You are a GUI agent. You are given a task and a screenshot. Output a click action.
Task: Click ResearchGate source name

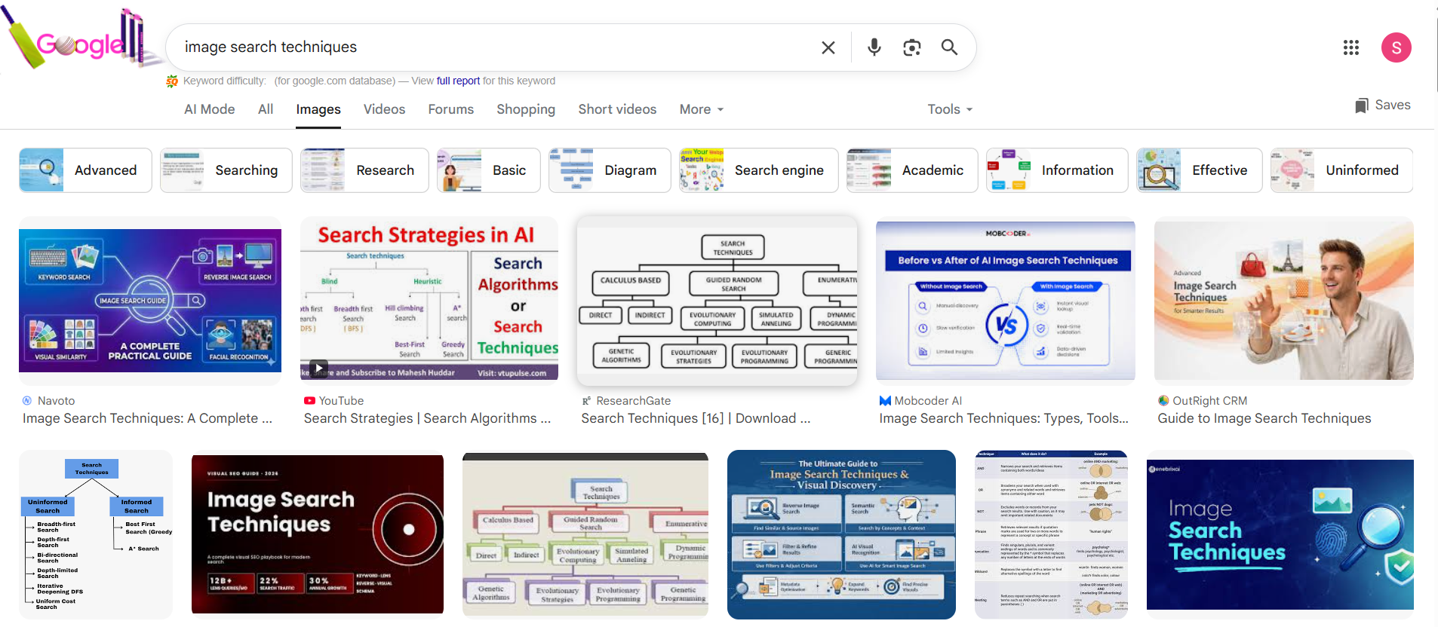tap(633, 401)
